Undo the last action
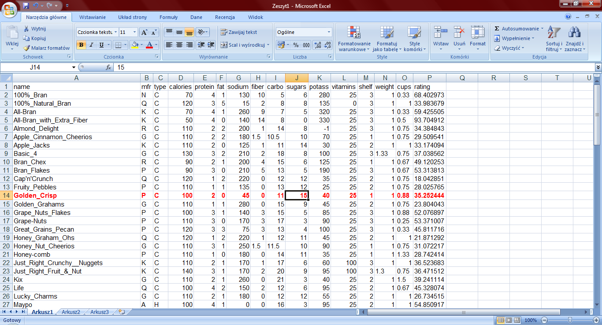 pyautogui.click(x=36, y=6)
